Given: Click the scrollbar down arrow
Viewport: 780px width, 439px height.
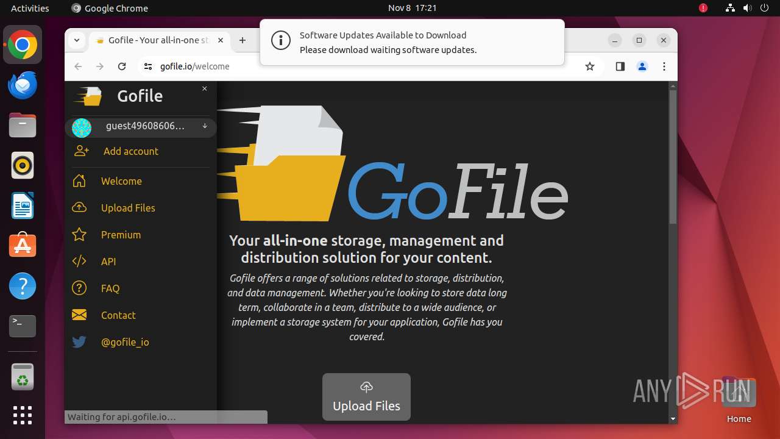Looking at the screenshot, I should 673,419.
